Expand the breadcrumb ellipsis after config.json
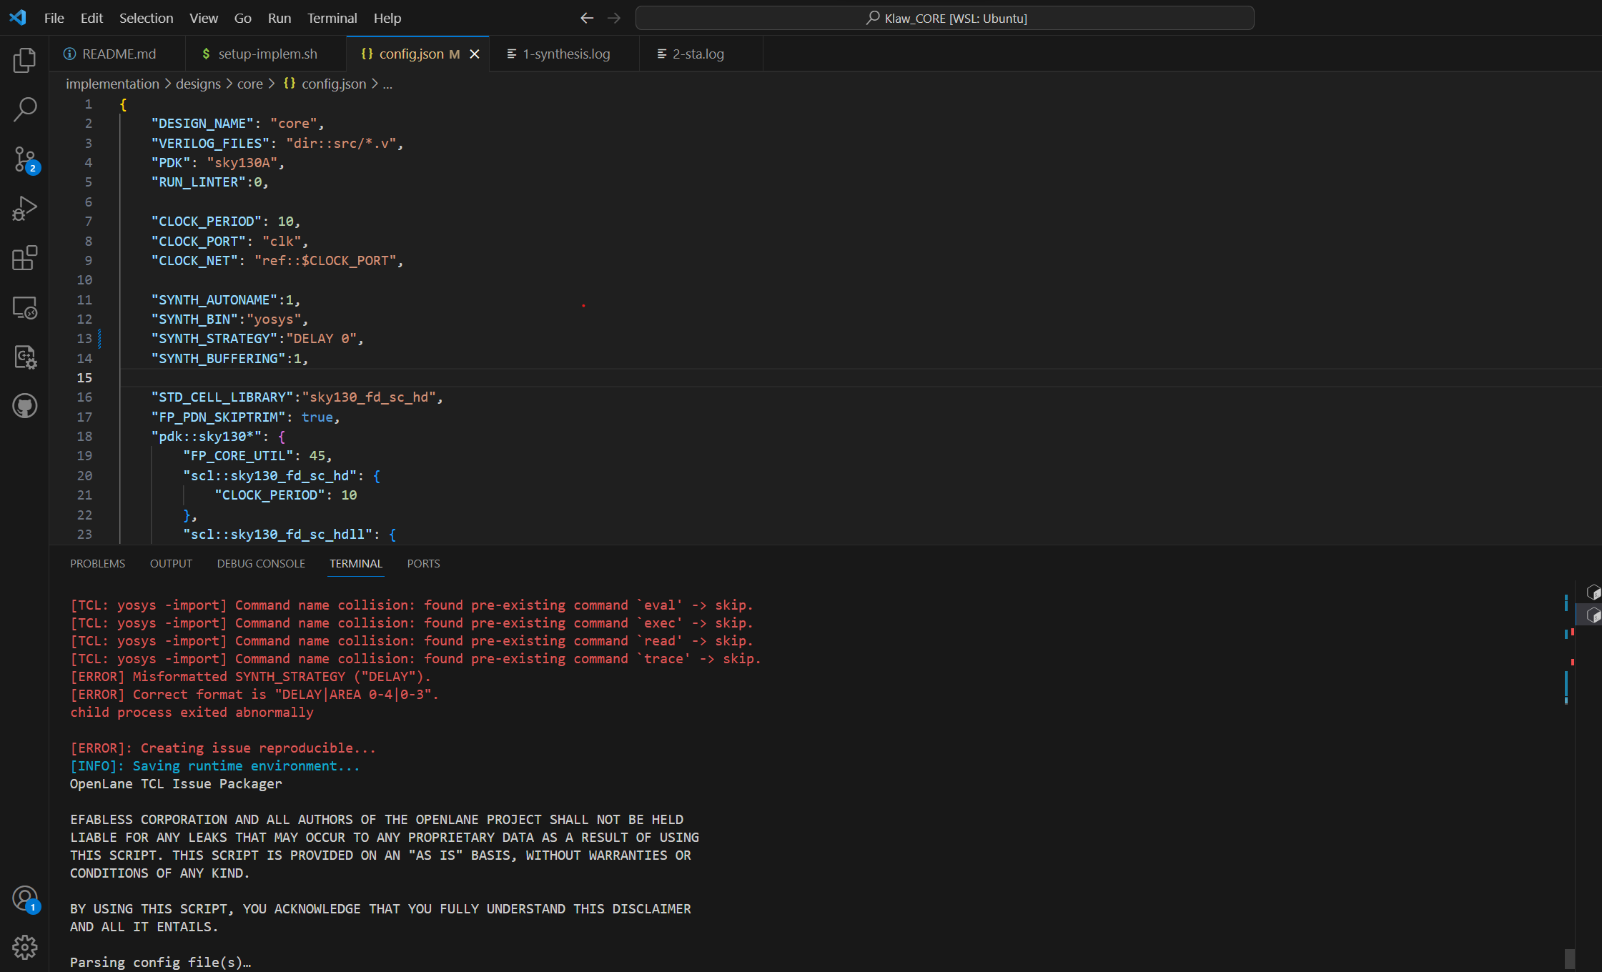Screen dimensions: 1602x972 [x=387, y=84]
